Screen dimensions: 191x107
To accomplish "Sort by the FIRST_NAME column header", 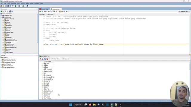I will [49, 62].
